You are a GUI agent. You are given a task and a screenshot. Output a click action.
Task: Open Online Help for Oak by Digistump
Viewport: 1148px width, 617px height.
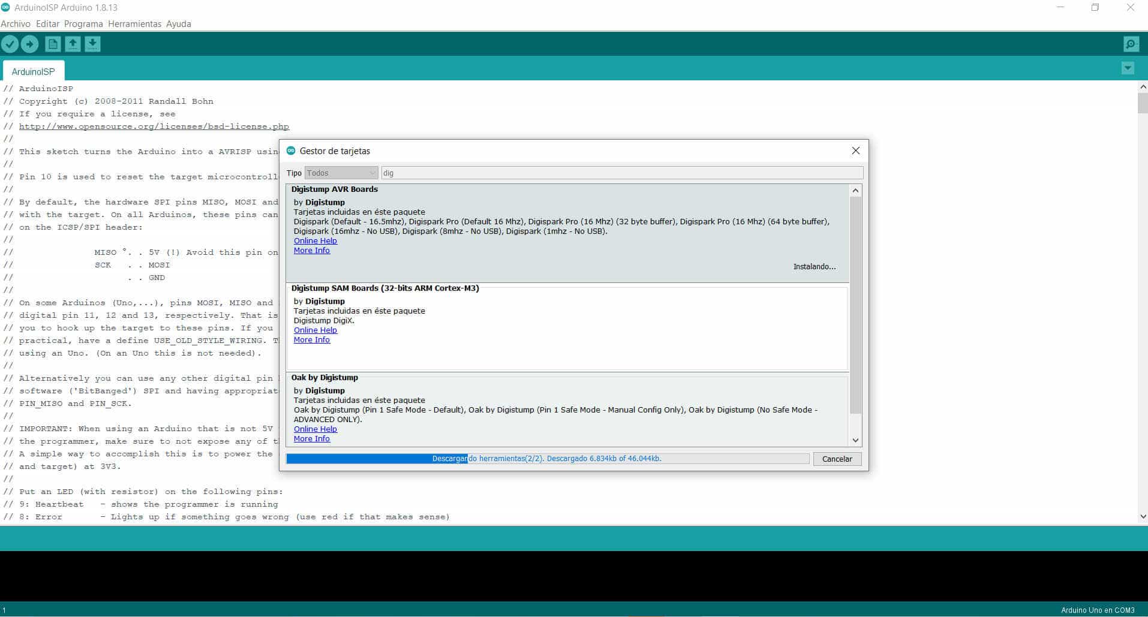(315, 429)
